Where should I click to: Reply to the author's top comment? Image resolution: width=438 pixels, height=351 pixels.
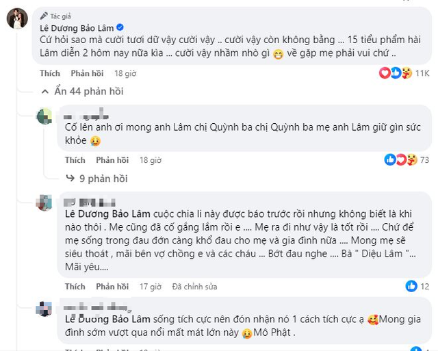[x=87, y=73]
